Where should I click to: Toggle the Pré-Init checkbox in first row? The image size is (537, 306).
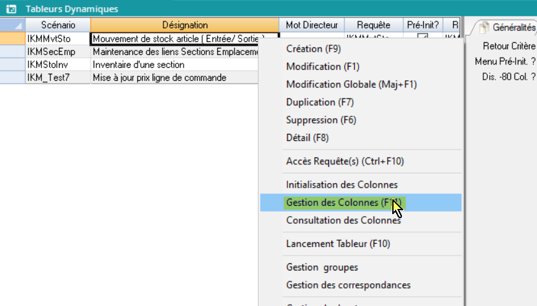(x=423, y=38)
